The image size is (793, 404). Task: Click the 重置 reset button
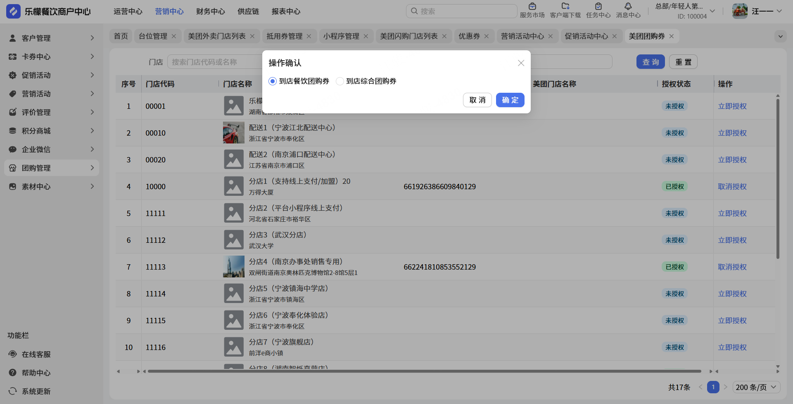tap(683, 62)
